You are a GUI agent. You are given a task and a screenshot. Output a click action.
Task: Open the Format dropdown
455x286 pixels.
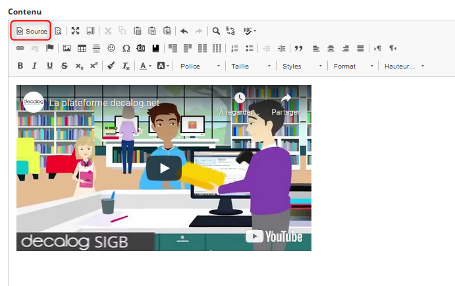click(x=353, y=66)
